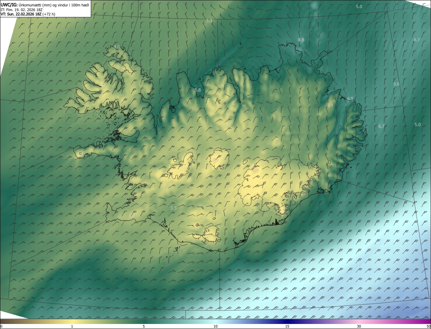Click the '2.4' value label on the map
Image resolution: width=431 pixels, height=329 pixels.
330,105
